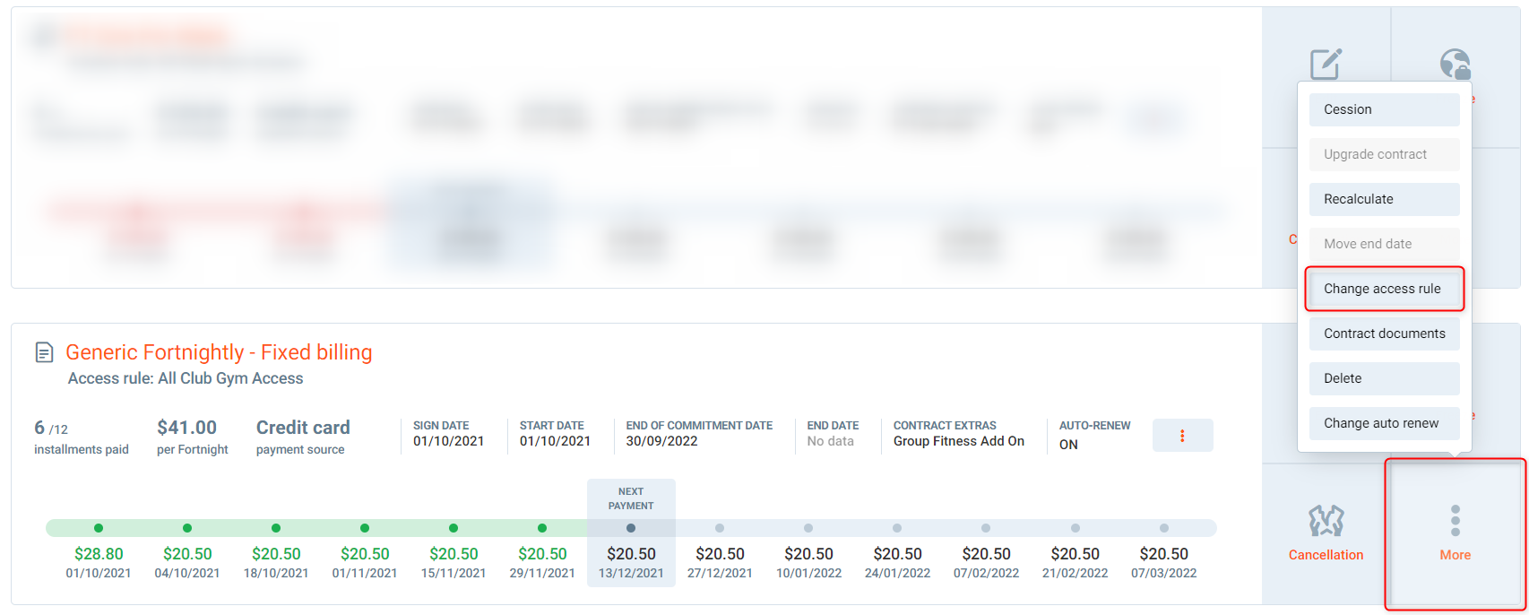The image size is (1529, 615).
Task: Click the edit contract pencil icon
Action: click(x=1326, y=64)
